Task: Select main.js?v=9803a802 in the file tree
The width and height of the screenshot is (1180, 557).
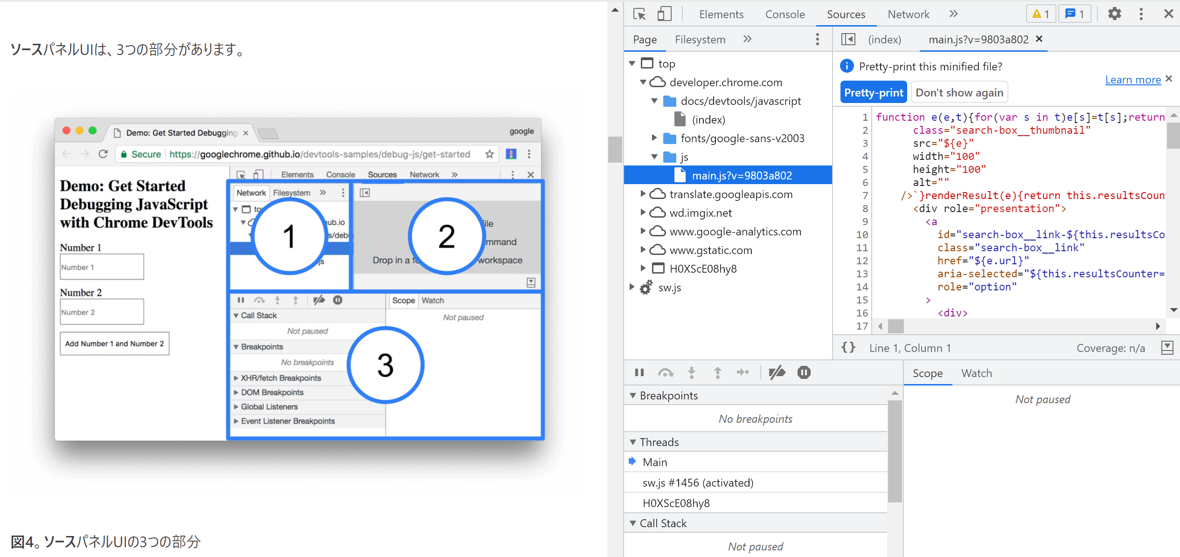Action: [742, 175]
